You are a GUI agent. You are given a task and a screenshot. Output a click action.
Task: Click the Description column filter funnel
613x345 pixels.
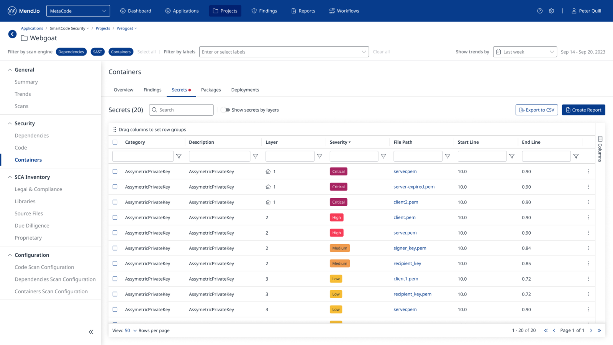point(256,156)
